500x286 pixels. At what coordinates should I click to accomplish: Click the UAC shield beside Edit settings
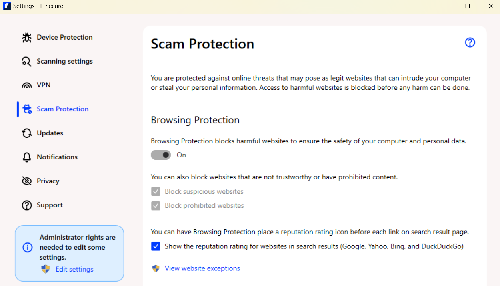click(45, 269)
